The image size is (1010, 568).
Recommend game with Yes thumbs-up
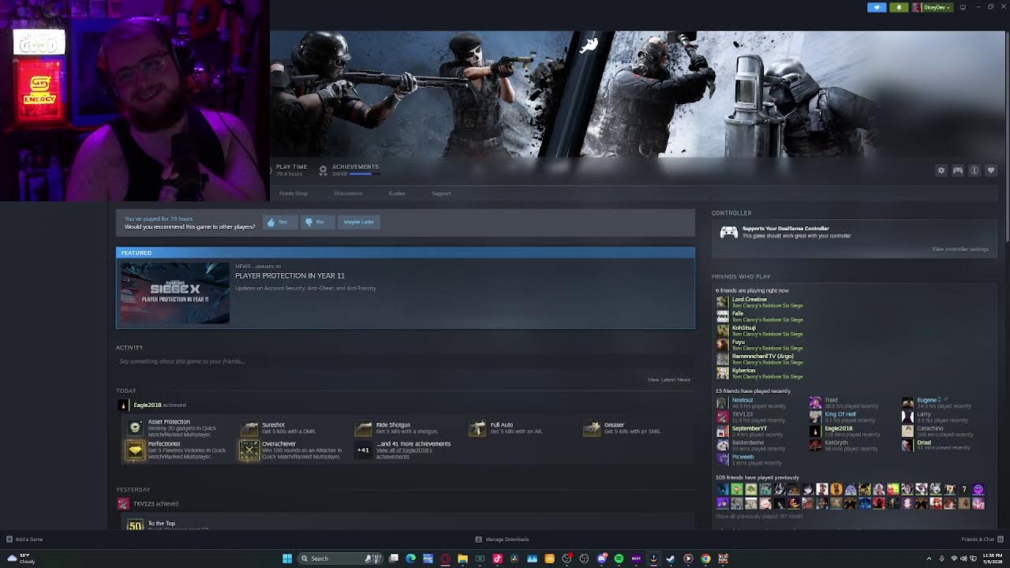[x=279, y=222]
